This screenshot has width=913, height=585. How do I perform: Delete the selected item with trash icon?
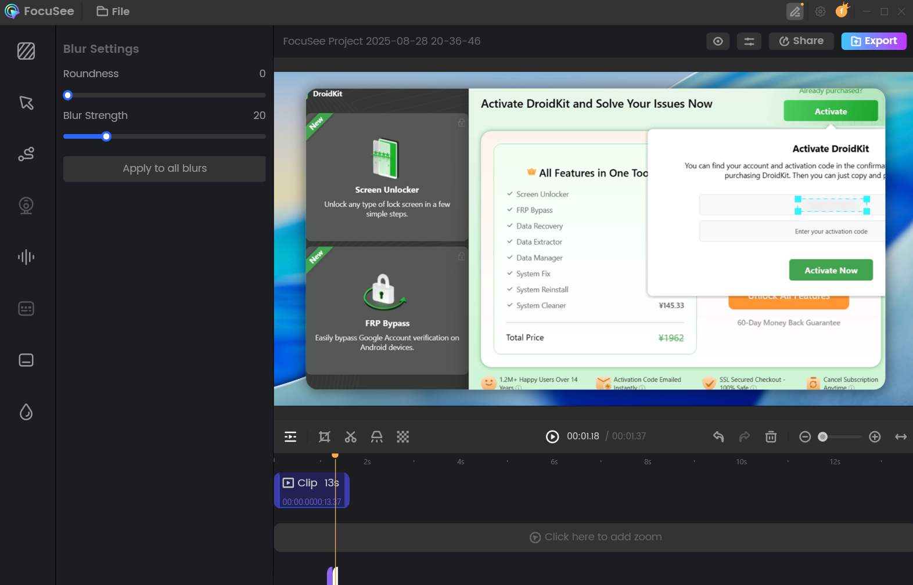point(771,436)
